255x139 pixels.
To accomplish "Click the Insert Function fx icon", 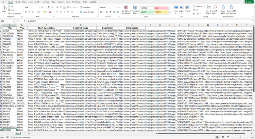I will pos(24,21).
